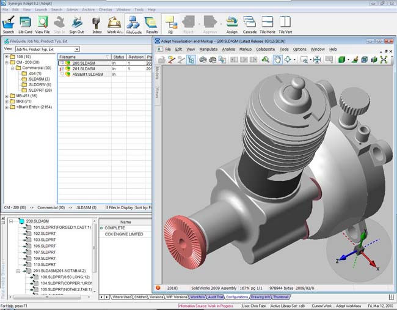This screenshot has width=397, height=310.
Task: Expand the <Blank Entry> (2164) folder
Action: pos(7,107)
